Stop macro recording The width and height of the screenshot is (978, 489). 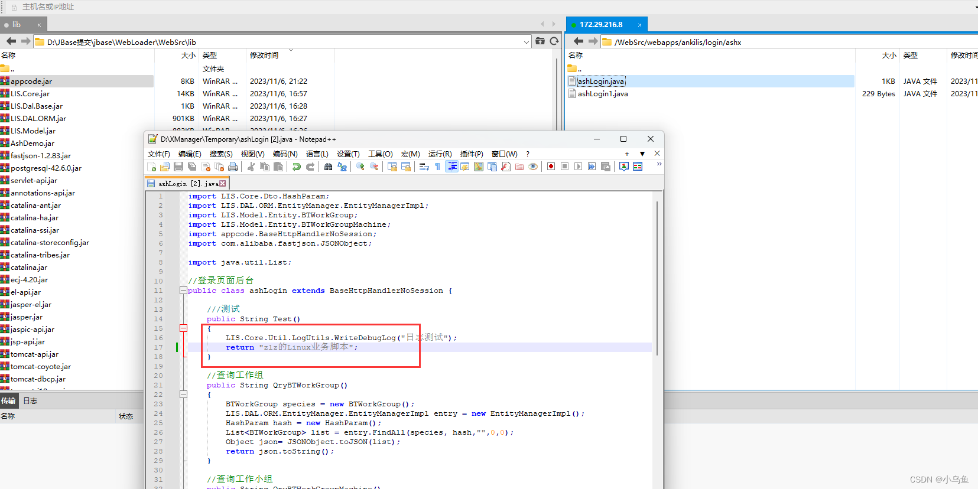click(564, 167)
